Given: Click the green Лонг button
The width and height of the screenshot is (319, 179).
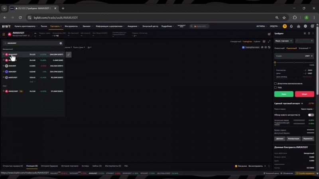Looking at the screenshot, I should [284, 94].
